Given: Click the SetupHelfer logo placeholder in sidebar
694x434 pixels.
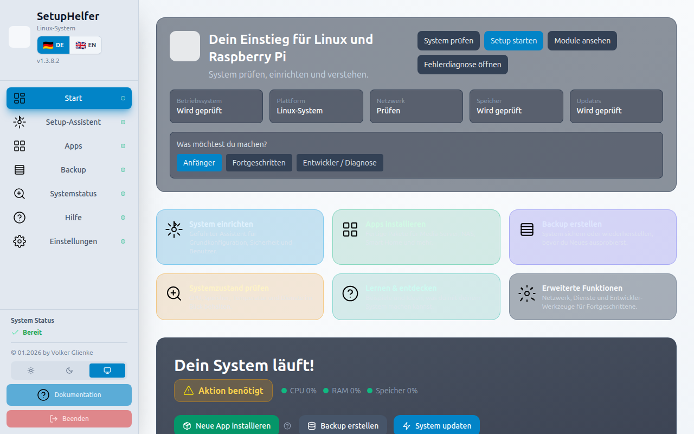Looking at the screenshot, I should pos(20,37).
